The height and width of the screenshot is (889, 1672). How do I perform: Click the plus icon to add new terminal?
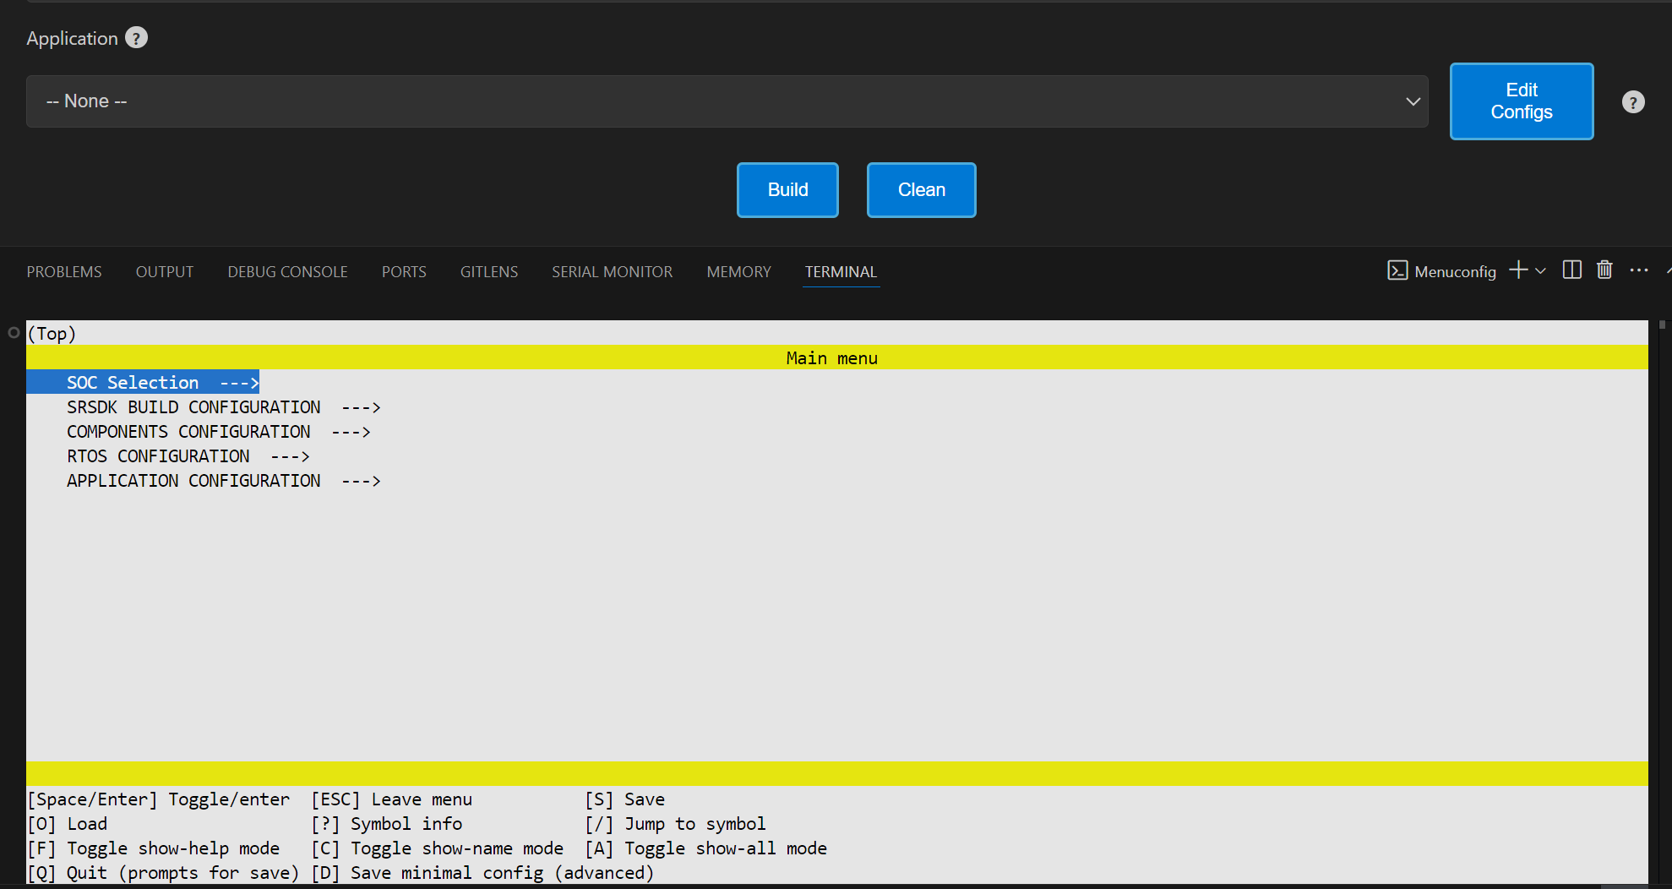tap(1518, 270)
